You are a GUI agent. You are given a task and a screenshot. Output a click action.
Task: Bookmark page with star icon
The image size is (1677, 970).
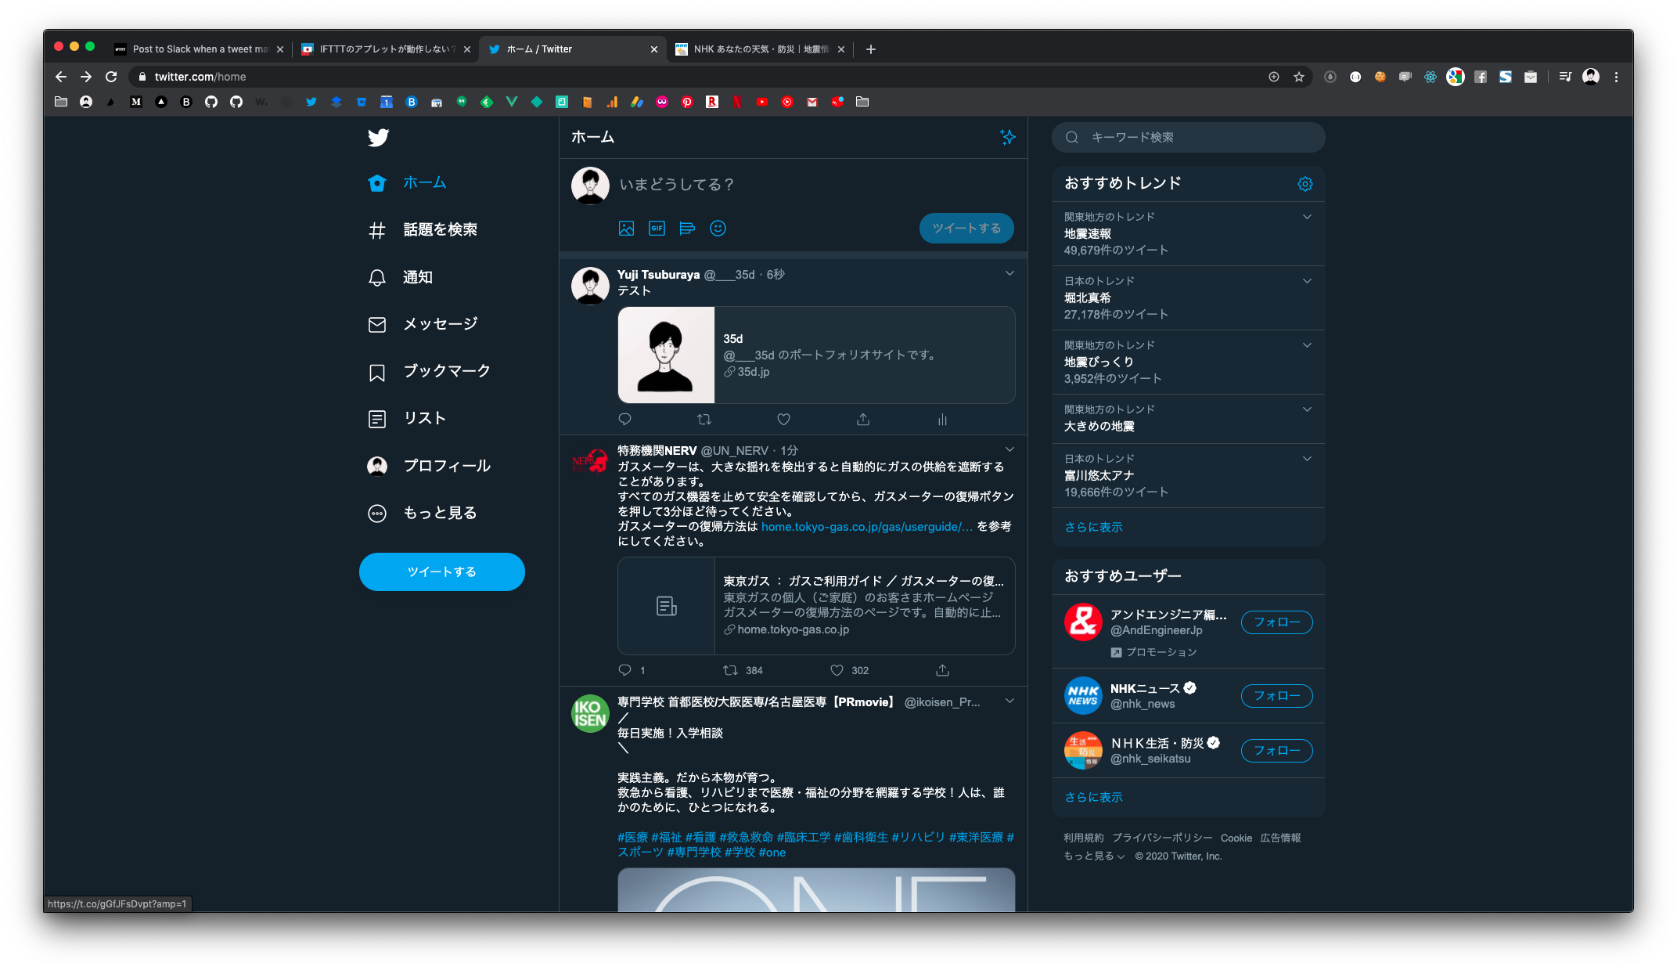1299,77
